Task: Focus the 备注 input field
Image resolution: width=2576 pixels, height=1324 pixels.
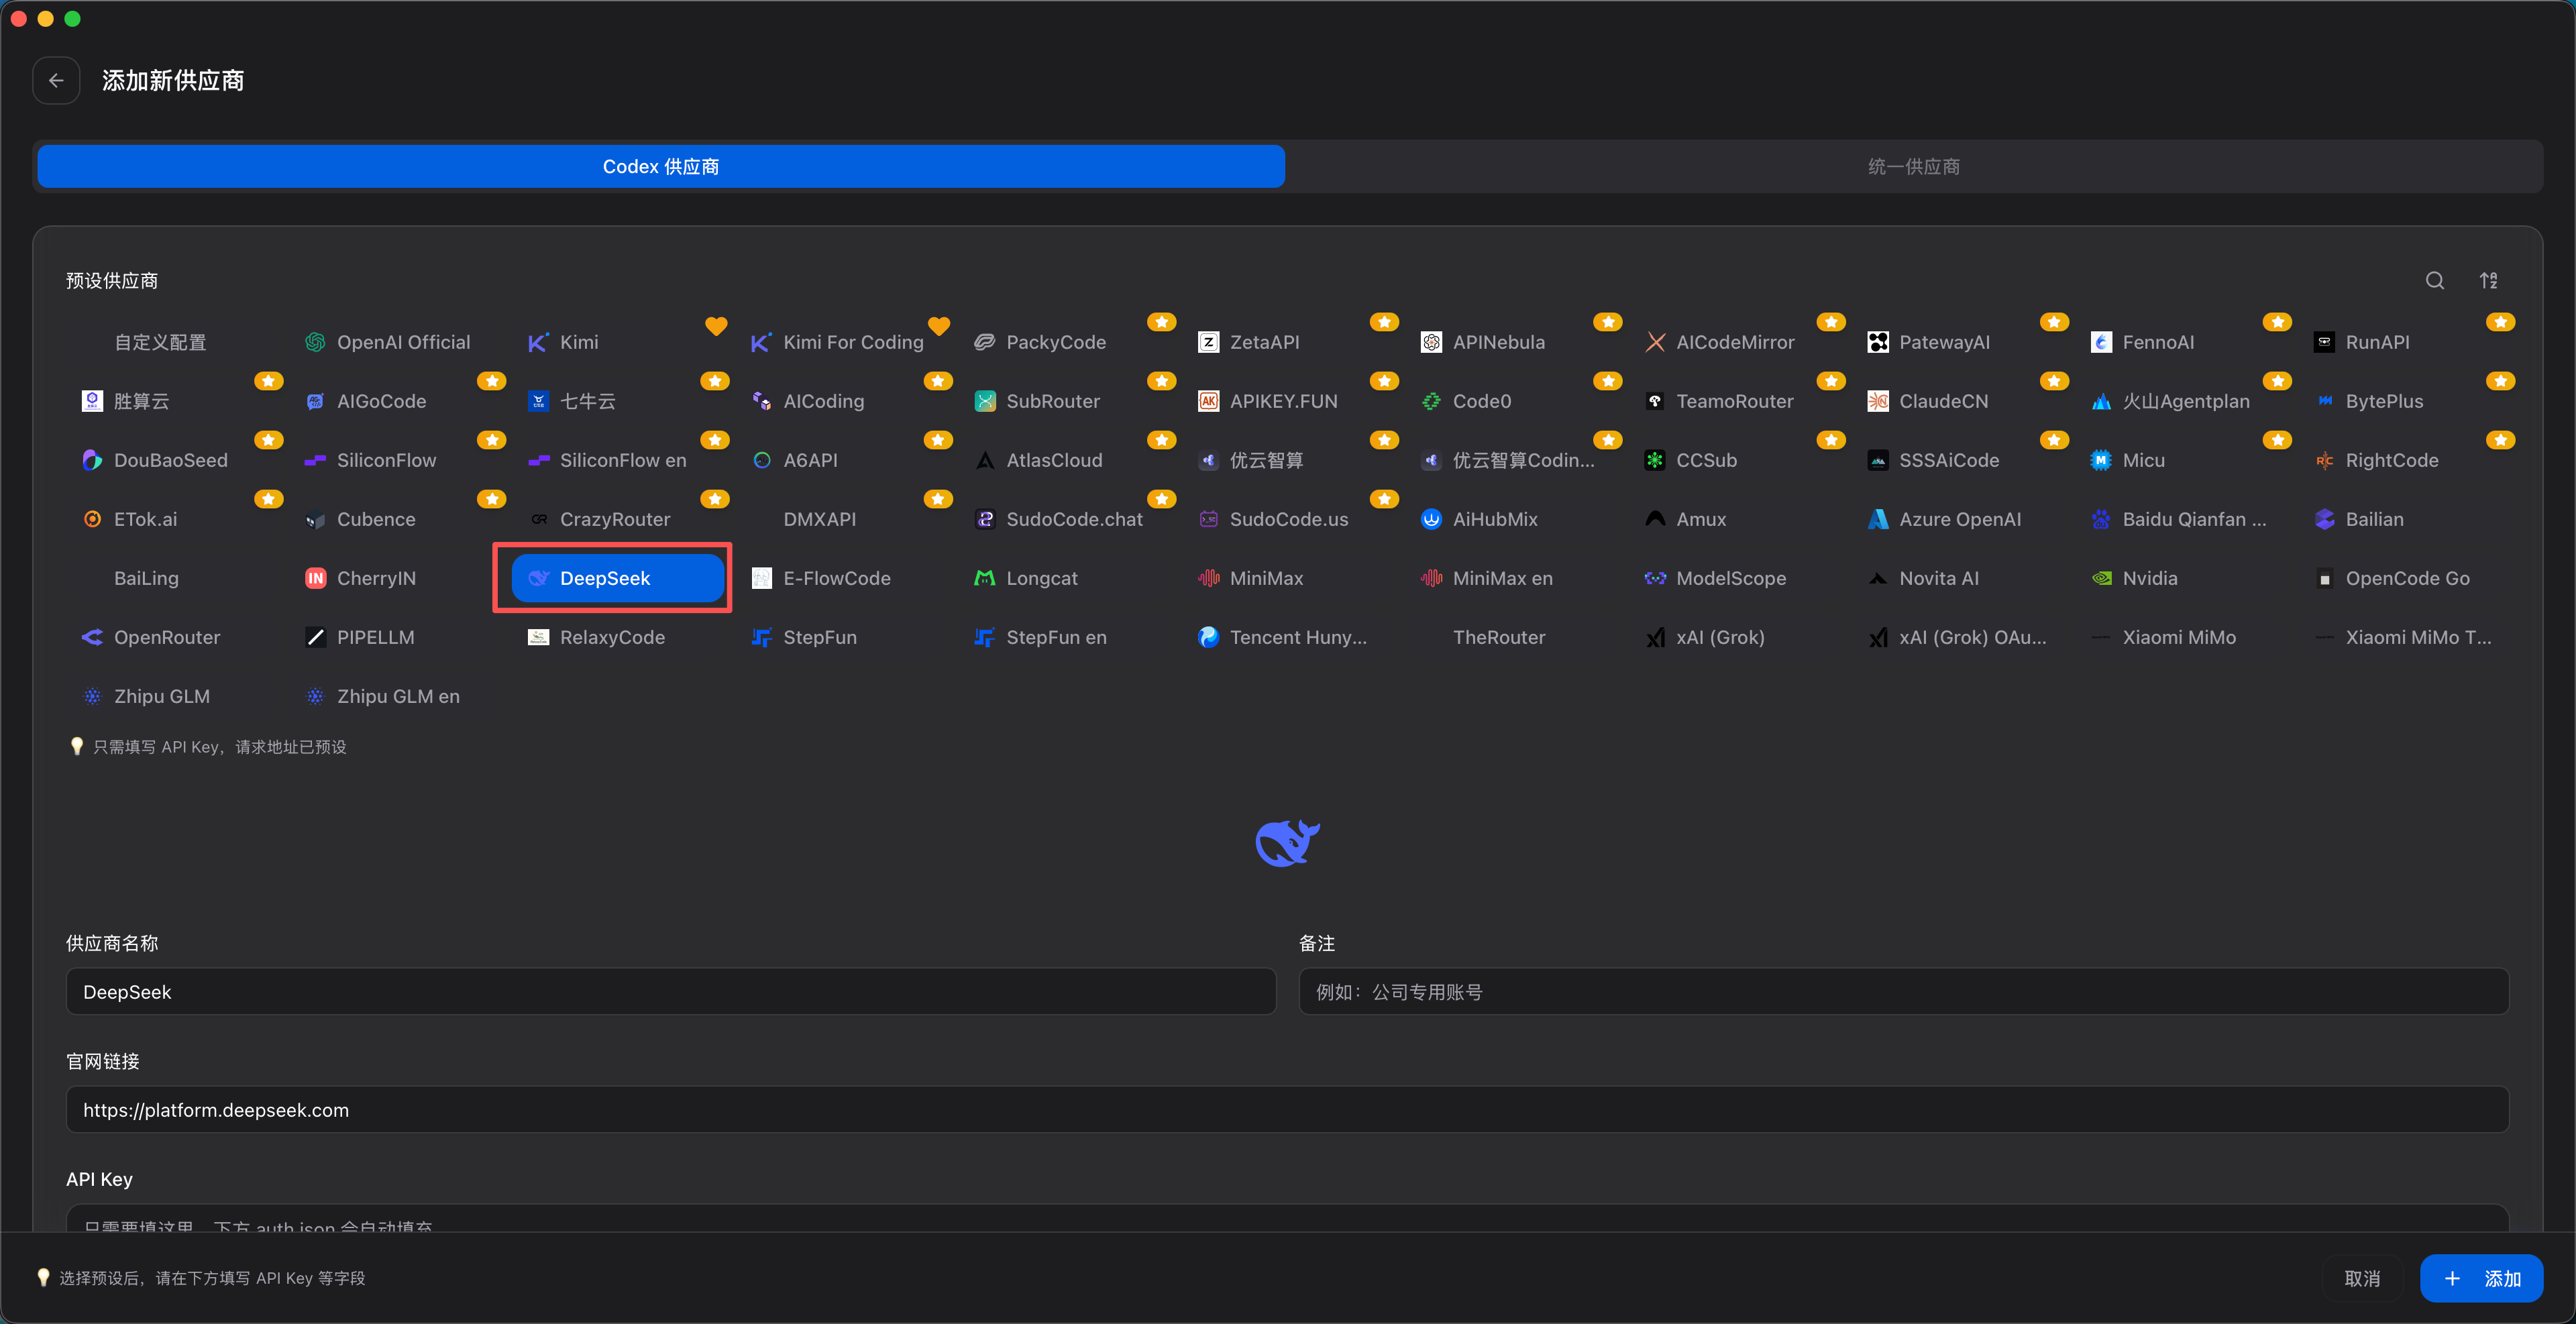Action: click(1903, 992)
